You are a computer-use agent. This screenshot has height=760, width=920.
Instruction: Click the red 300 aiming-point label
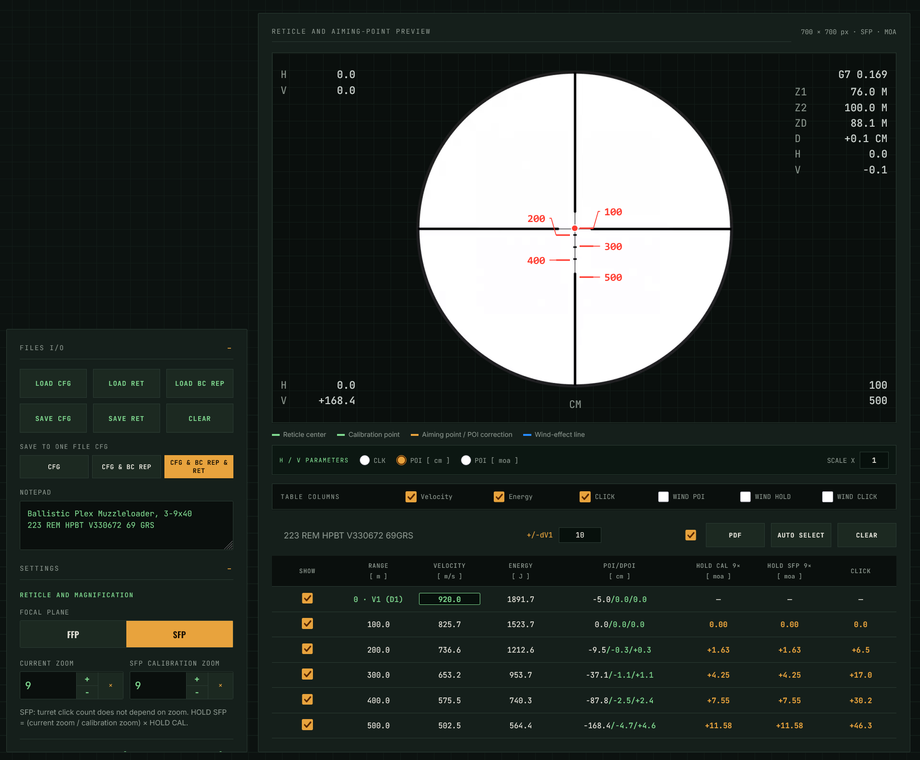613,247
